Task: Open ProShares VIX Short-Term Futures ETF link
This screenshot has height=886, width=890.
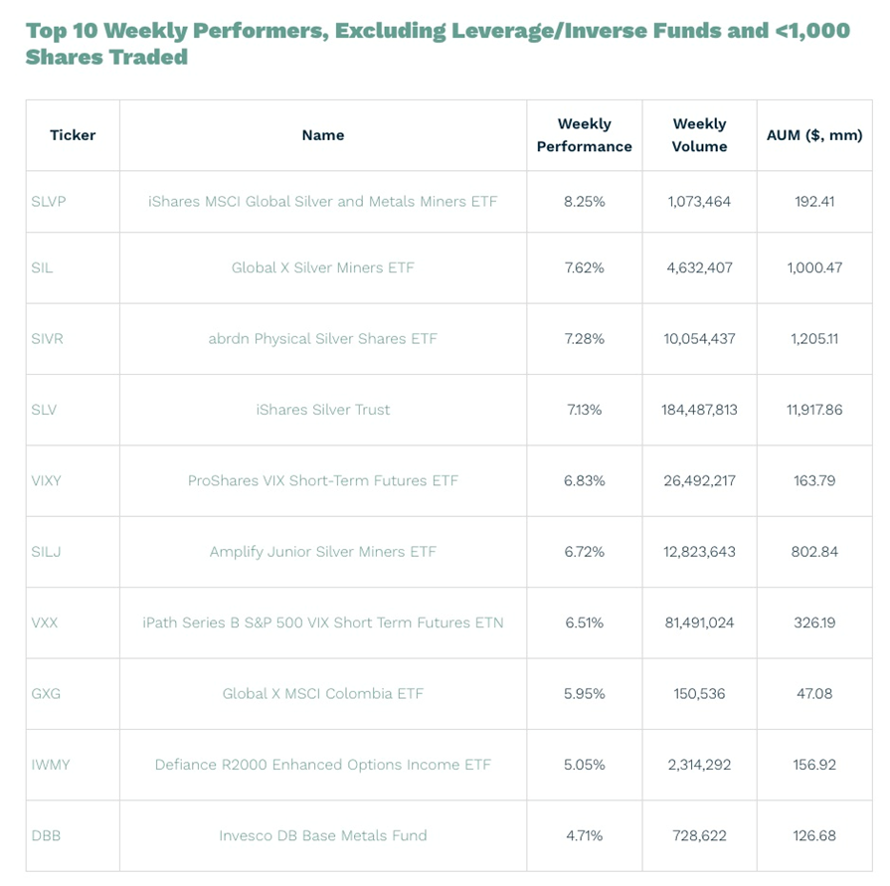Action: (x=322, y=480)
